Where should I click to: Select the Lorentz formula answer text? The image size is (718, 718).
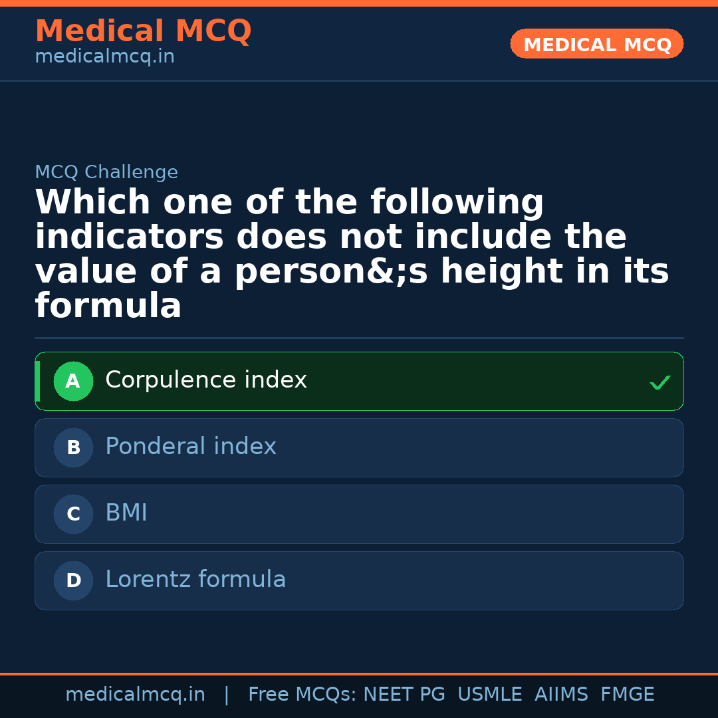pos(195,580)
